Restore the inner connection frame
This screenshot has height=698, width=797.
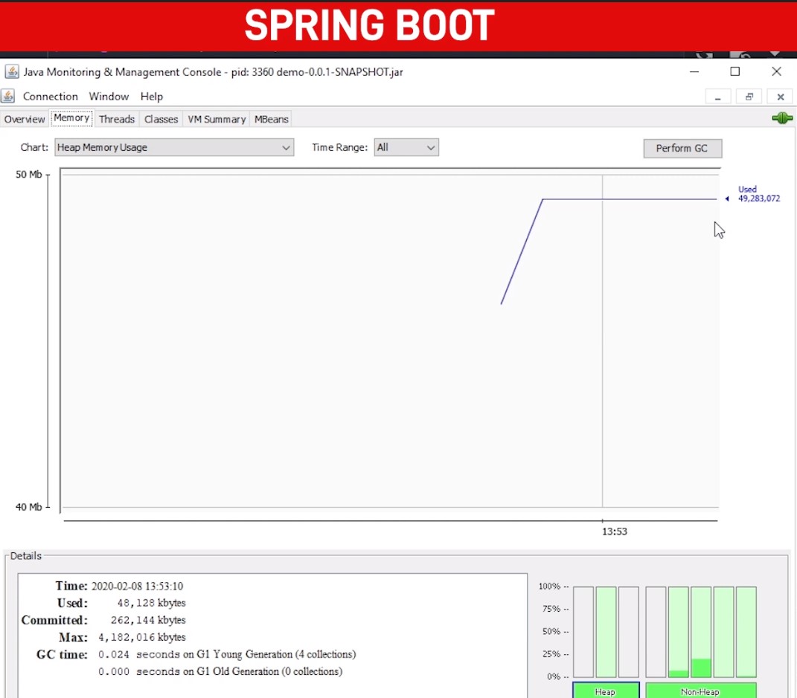[749, 97]
